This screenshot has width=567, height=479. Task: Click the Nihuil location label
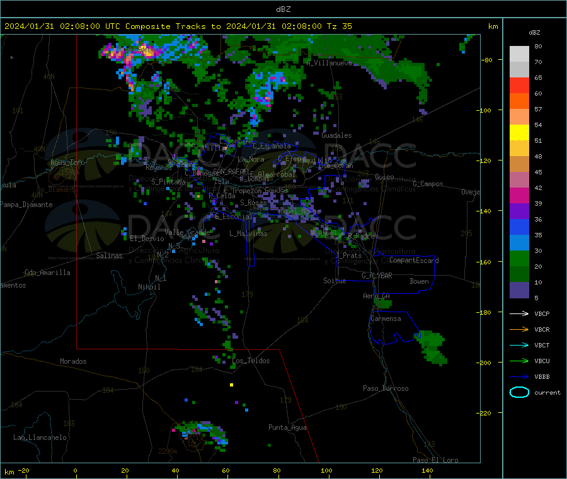click(149, 287)
